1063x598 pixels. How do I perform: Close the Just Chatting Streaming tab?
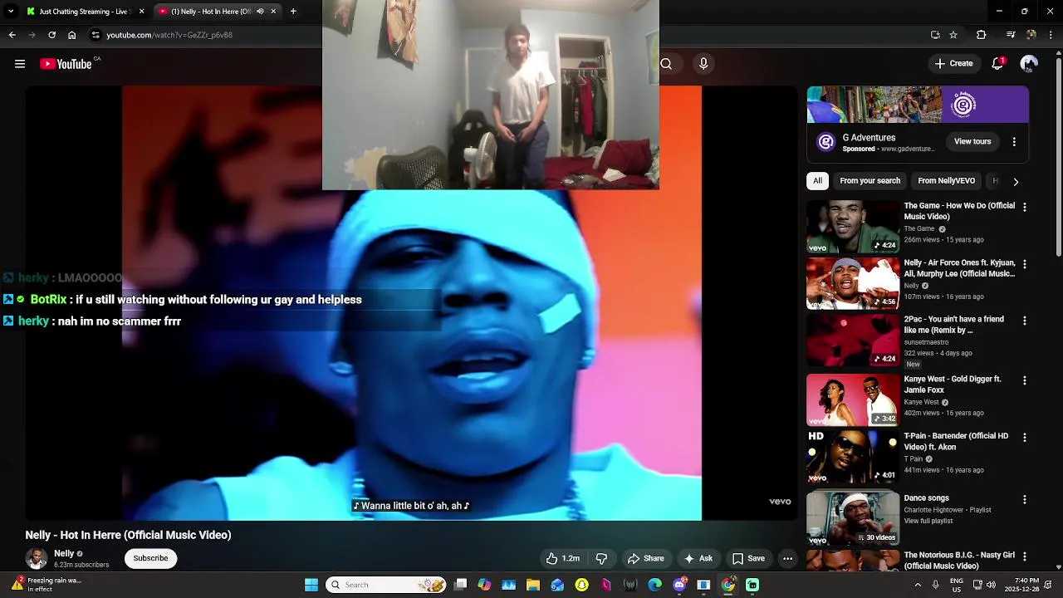pos(142,12)
